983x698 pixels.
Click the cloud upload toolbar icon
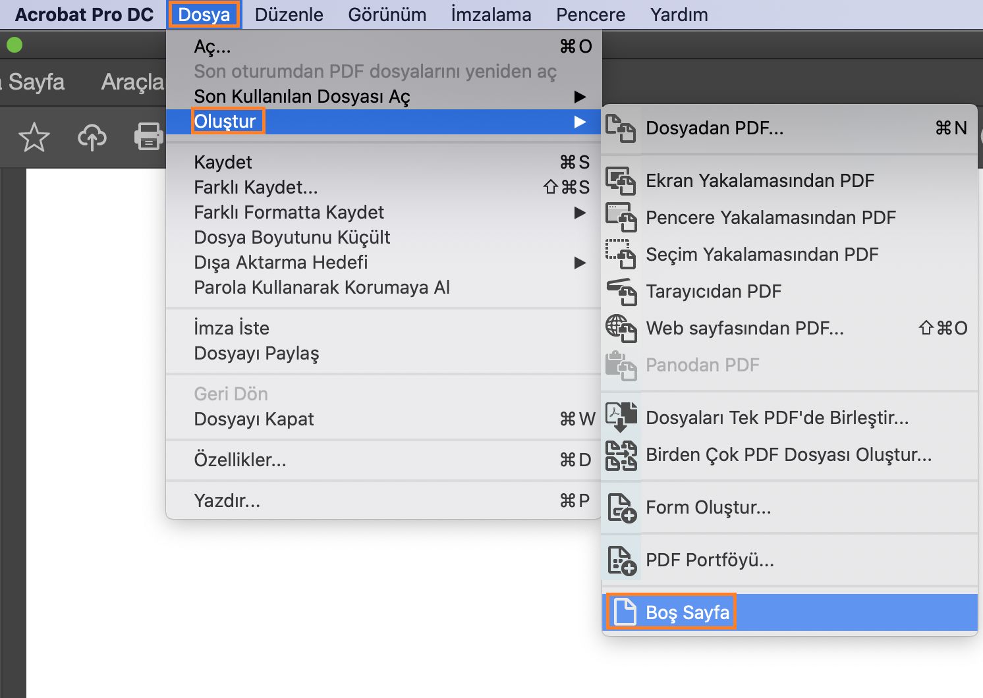click(x=92, y=137)
